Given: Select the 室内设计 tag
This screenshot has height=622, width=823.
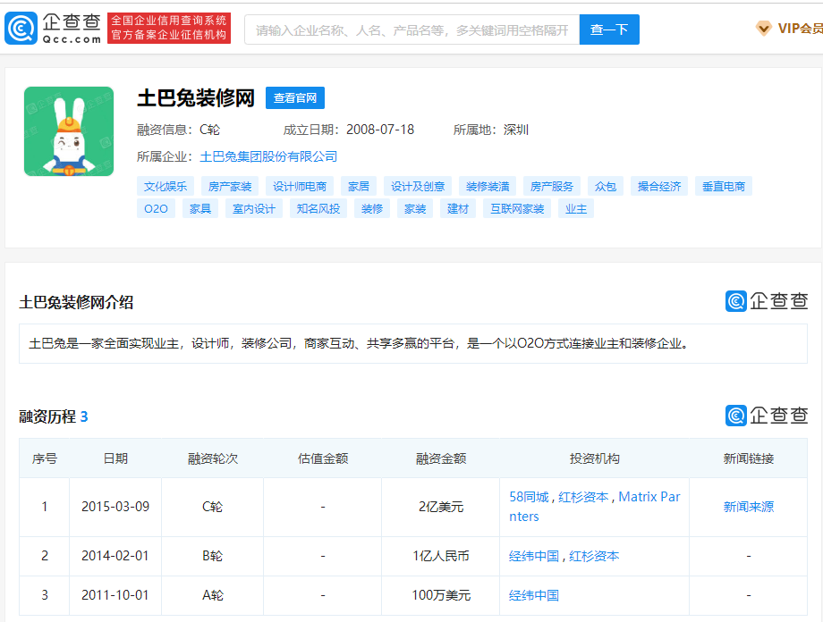Looking at the screenshot, I should tap(254, 209).
